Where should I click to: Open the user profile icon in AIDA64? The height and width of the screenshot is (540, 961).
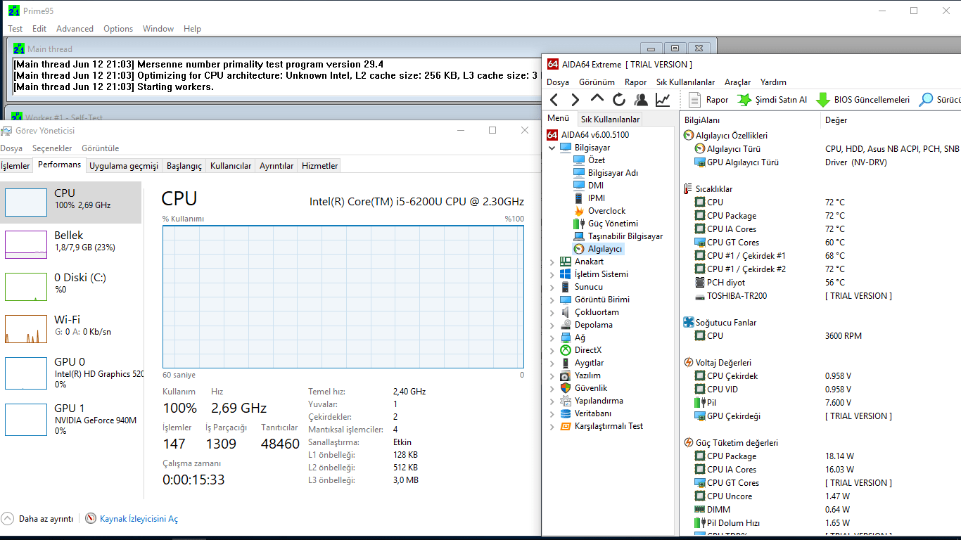point(640,100)
